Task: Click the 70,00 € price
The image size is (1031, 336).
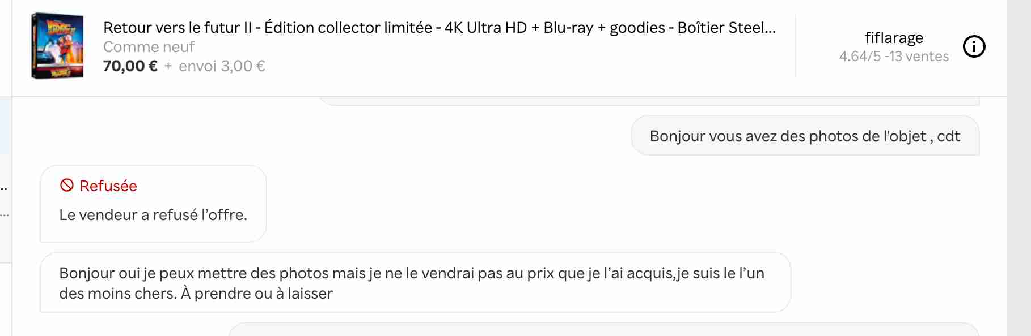Action: click(x=130, y=66)
